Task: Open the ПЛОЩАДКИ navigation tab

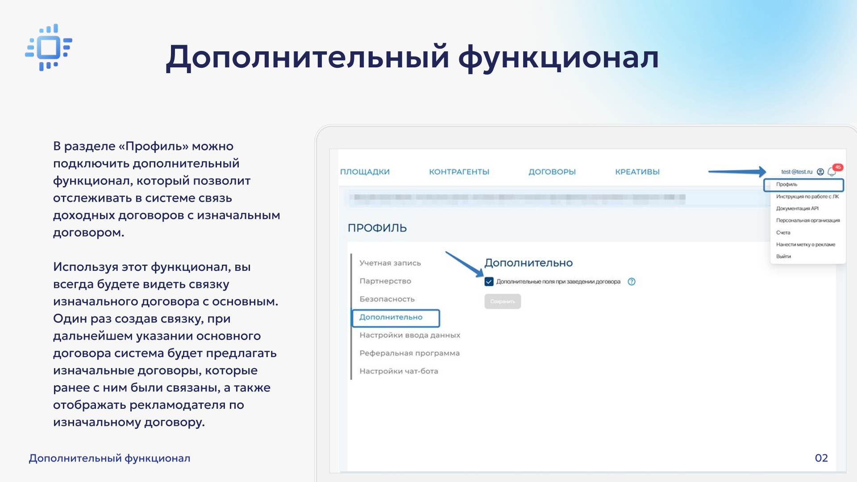Action: (365, 172)
